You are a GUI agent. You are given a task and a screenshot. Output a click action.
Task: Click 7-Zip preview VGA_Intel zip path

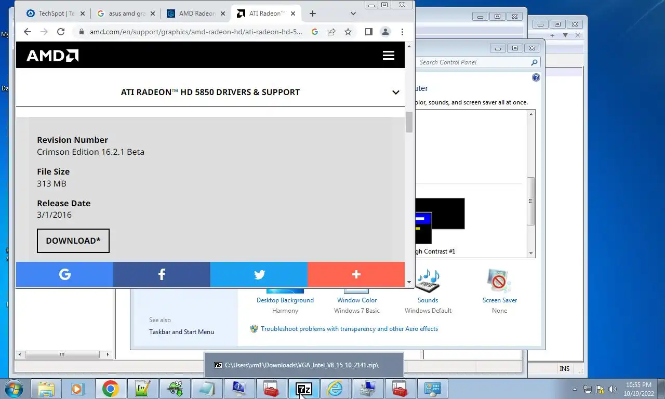coord(302,365)
